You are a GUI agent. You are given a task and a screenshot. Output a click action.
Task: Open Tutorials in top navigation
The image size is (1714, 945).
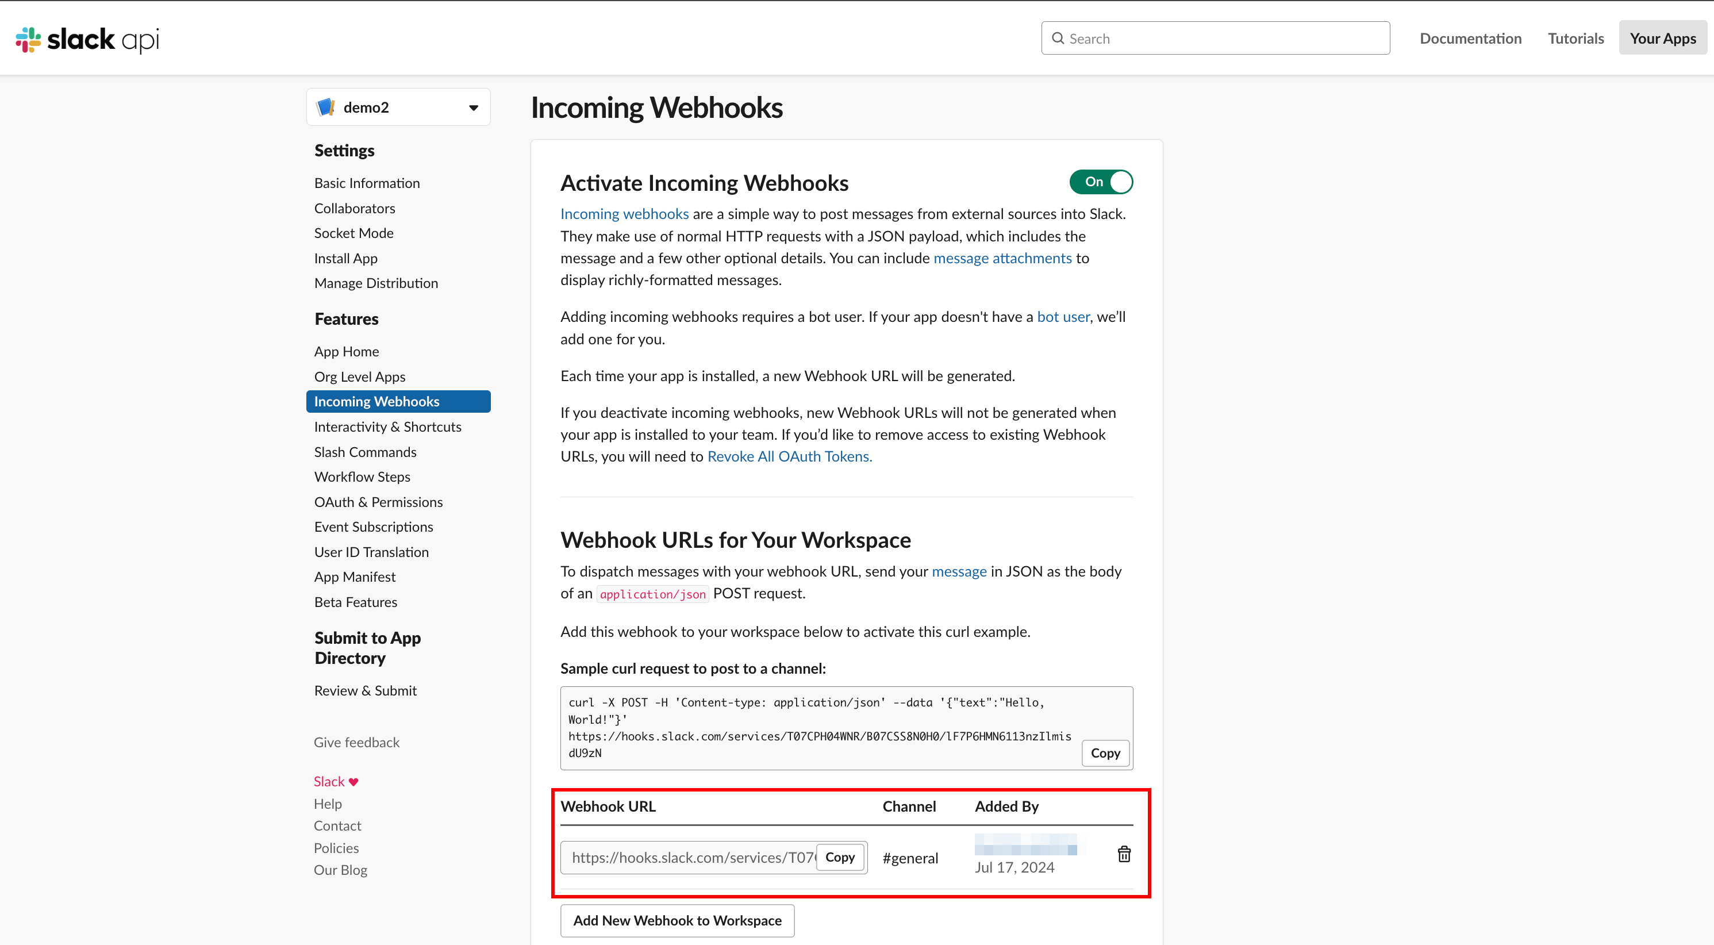[1575, 38]
